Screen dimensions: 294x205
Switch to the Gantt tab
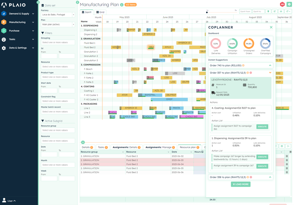[x=87, y=12]
